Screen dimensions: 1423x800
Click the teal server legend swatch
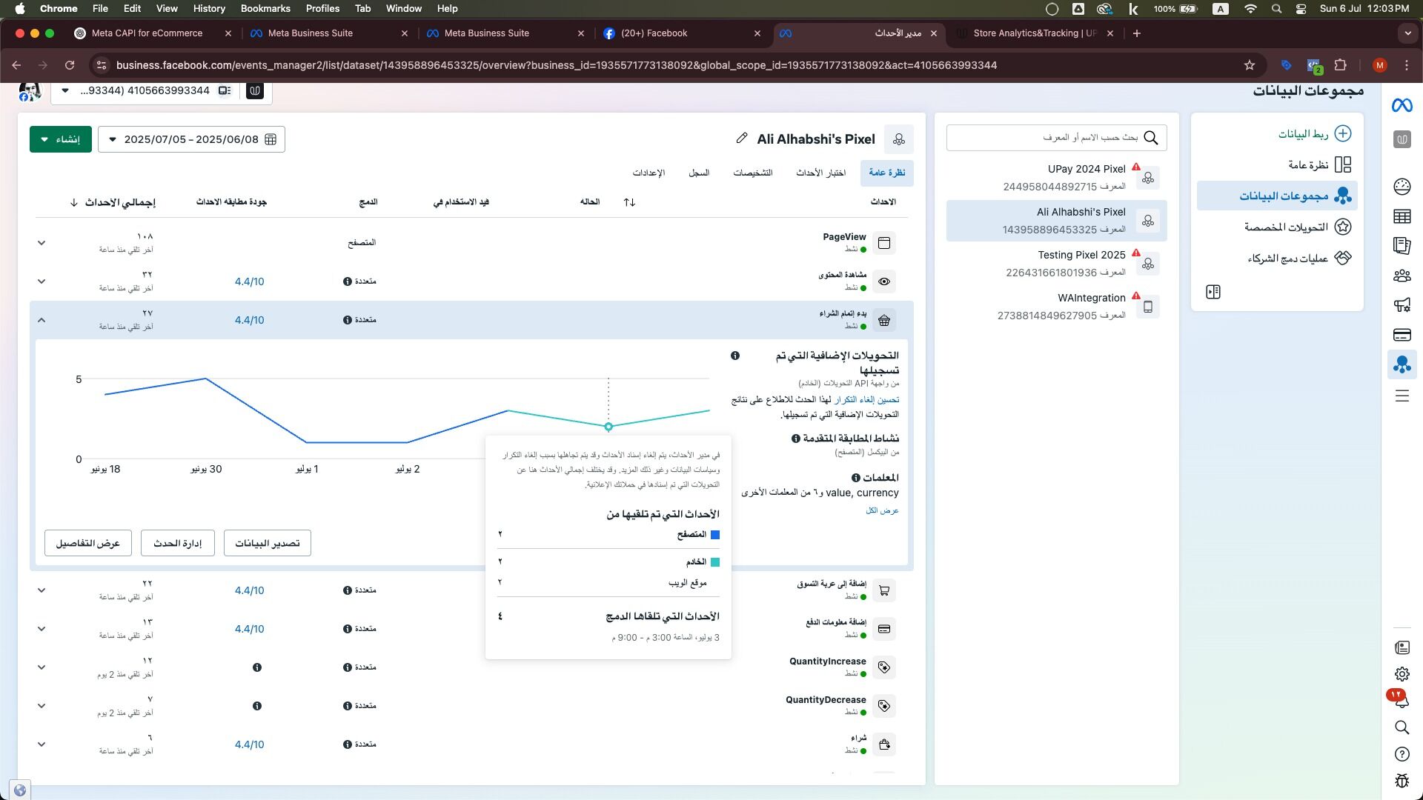coord(715,562)
